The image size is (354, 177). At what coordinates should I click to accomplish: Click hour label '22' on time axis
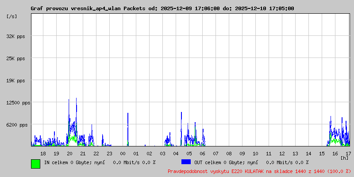96,154
